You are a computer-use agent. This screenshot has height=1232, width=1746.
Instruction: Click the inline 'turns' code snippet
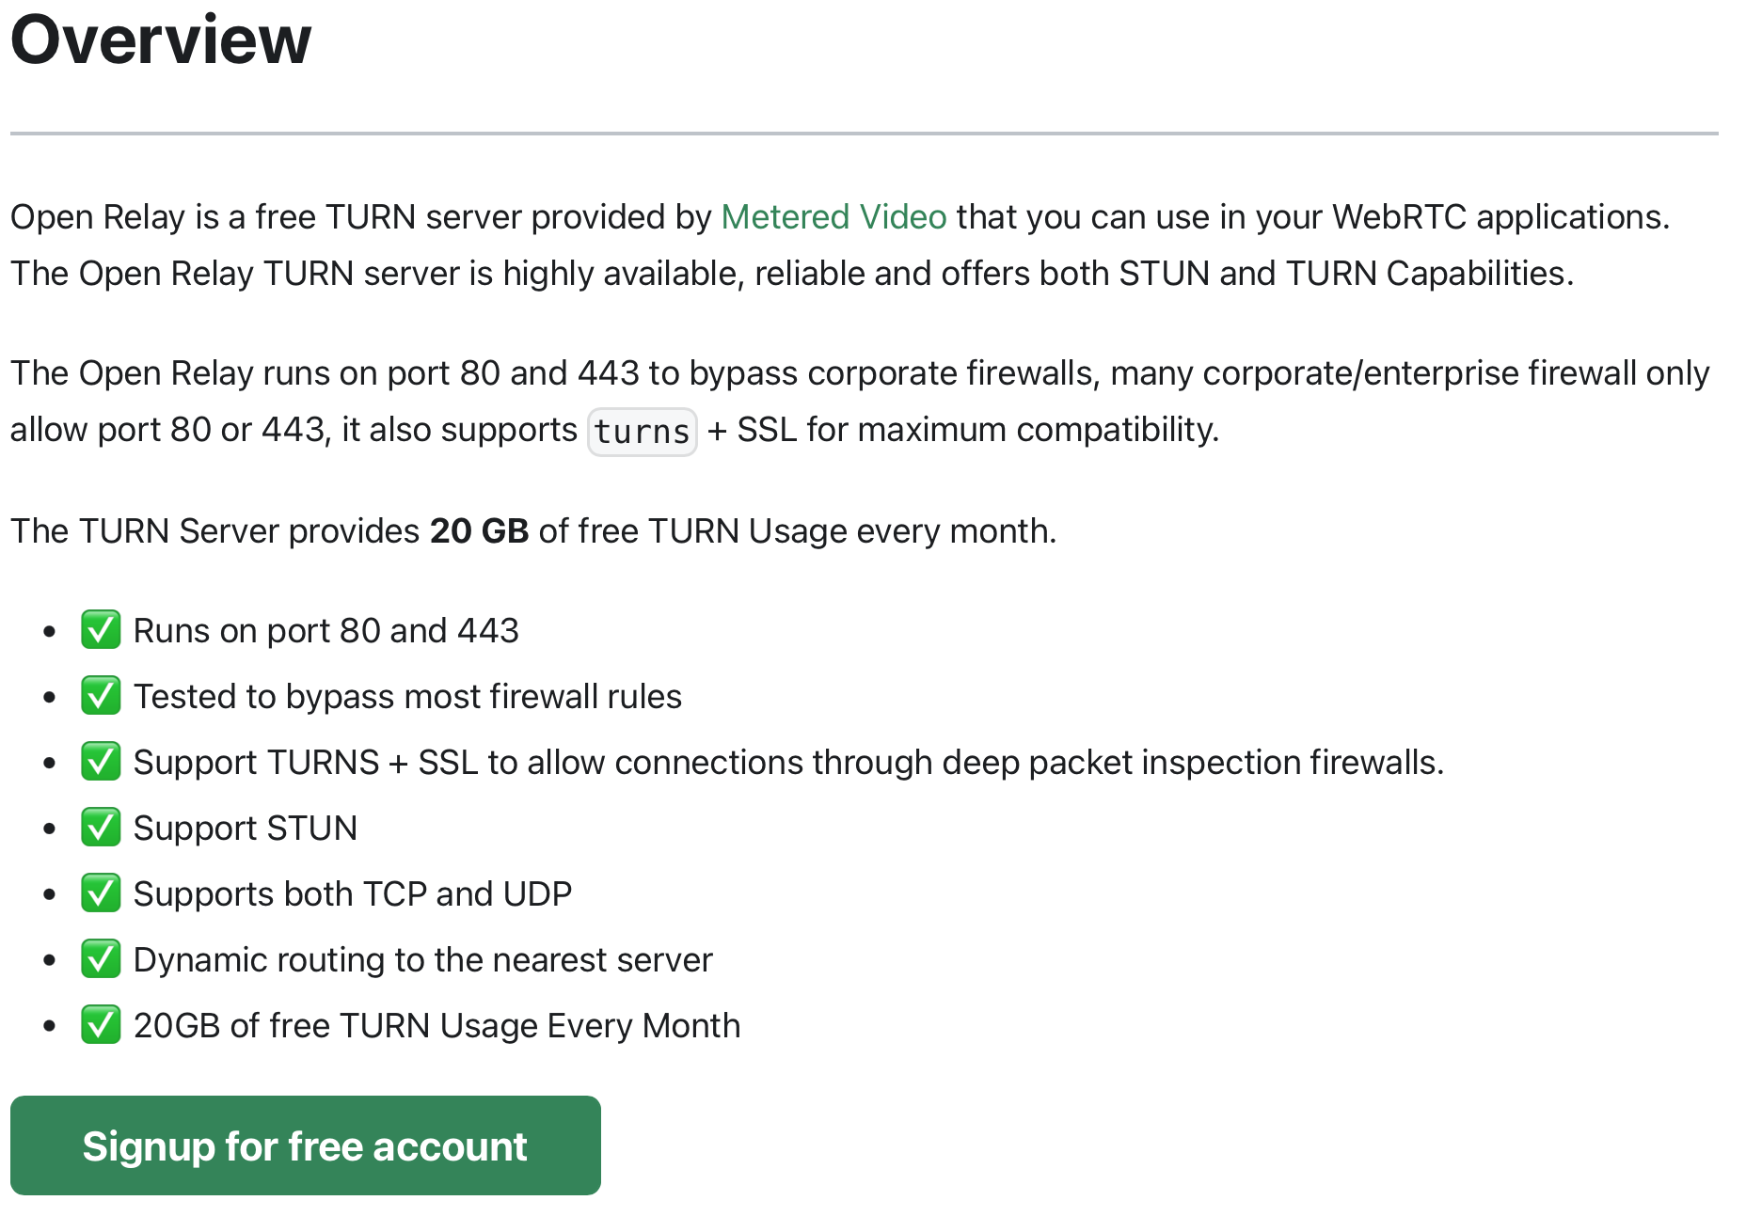pos(642,431)
